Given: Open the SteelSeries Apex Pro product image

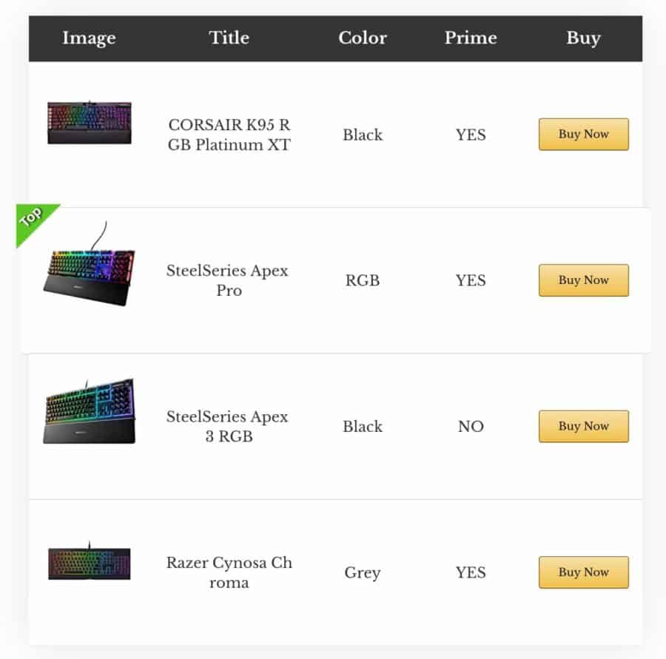Looking at the screenshot, I should 90,263.
